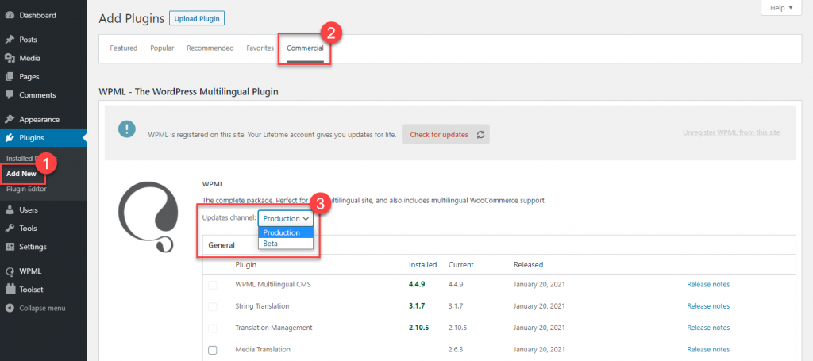Click the Tools wrench icon
The width and height of the screenshot is (813, 361).
pyautogui.click(x=10, y=229)
